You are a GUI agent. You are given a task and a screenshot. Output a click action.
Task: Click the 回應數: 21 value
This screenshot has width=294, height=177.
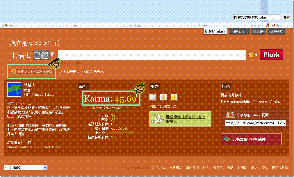tap(113, 120)
